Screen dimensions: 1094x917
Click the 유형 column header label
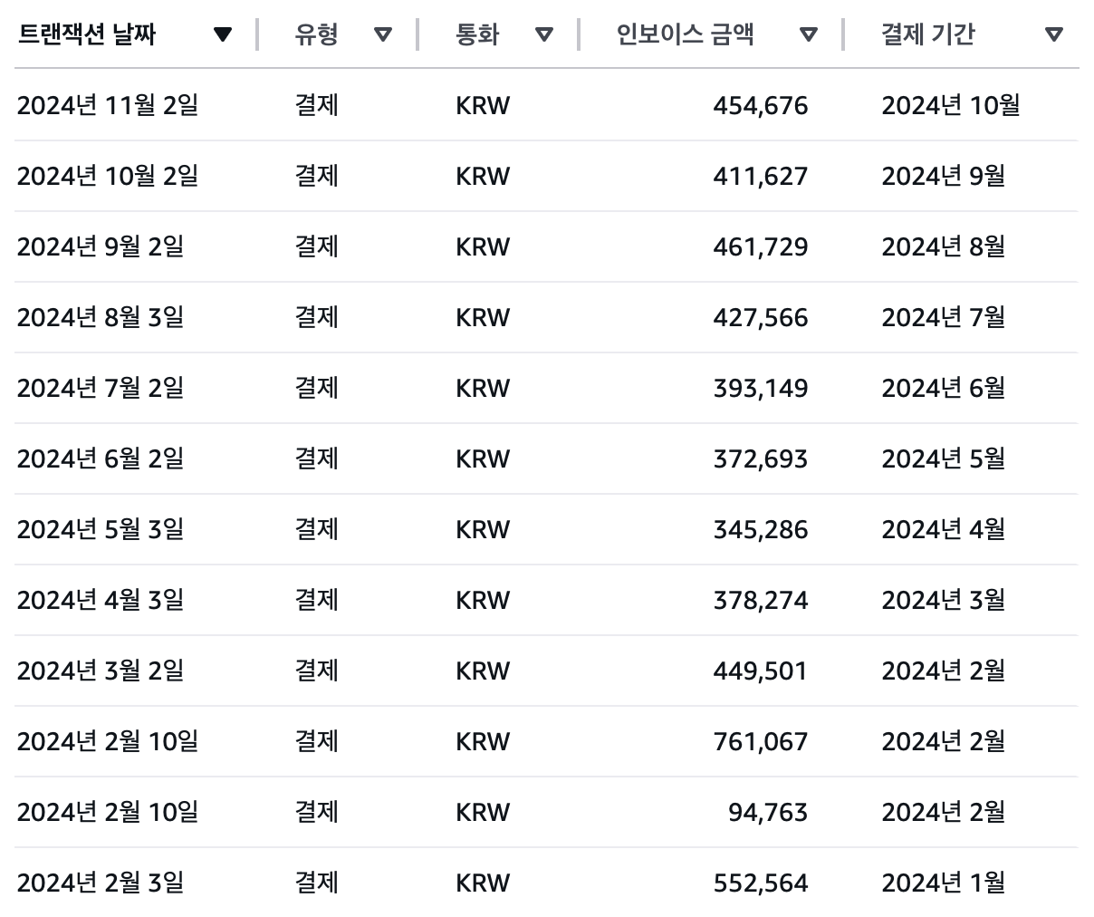tap(316, 35)
